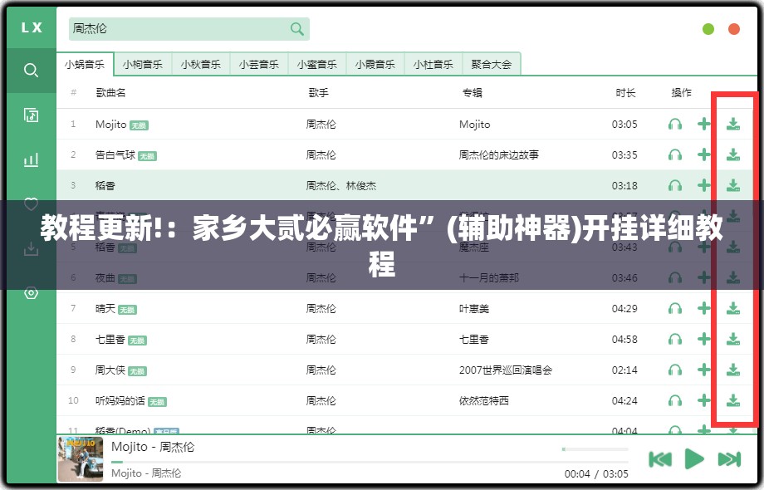Viewport: 764px width, 490px height.
Task: Click now-playing title Mojito - 周杰伦
Action: click(x=153, y=447)
